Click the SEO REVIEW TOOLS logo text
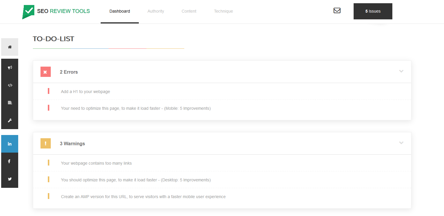444x216 pixels. coord(63,11)
